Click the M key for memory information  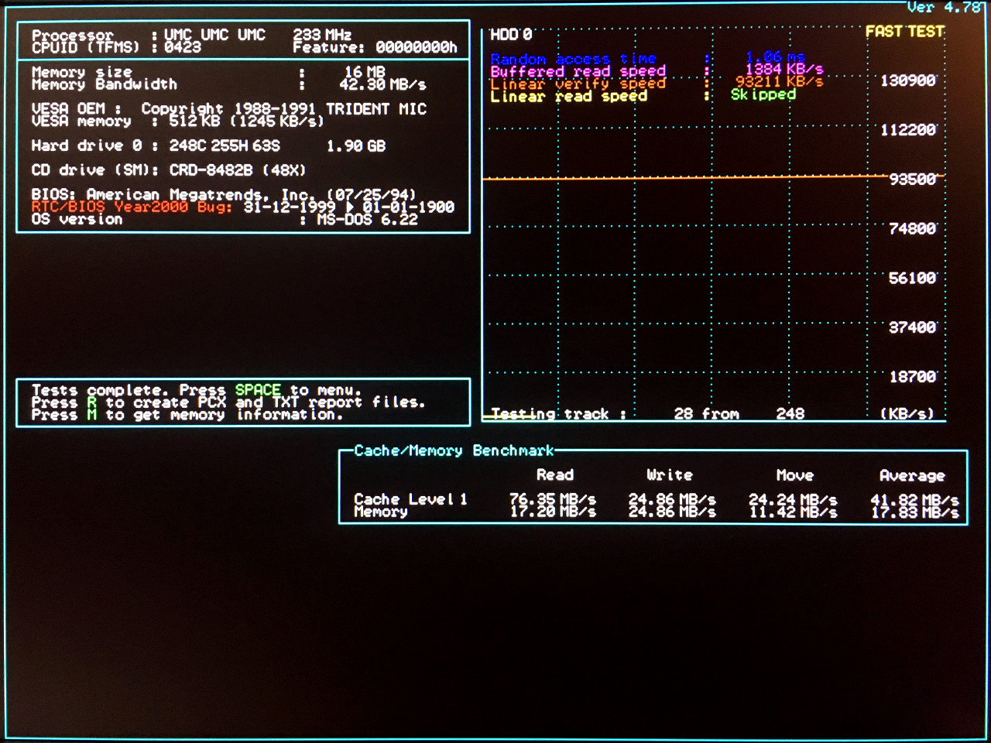point(92,415)
